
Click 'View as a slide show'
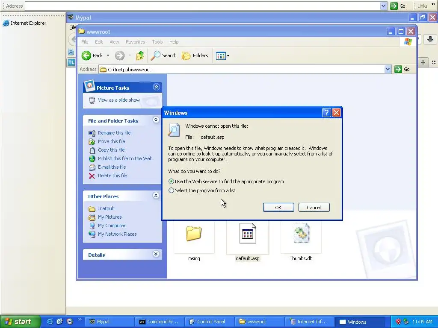click(119, 100)
